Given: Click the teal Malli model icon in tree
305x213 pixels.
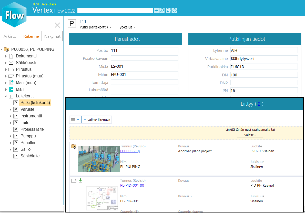Looking at the screenshot, I should (x=11, y=89).
